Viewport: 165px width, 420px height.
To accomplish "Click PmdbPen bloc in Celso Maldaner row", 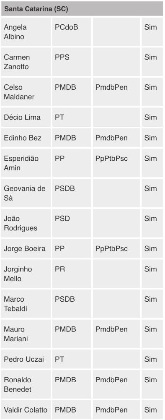I will (x=111, y=88).
